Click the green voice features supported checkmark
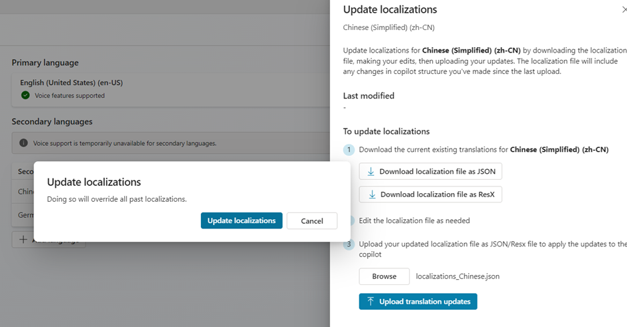Screen dimensions: 627x327 (x=25, y=95)
